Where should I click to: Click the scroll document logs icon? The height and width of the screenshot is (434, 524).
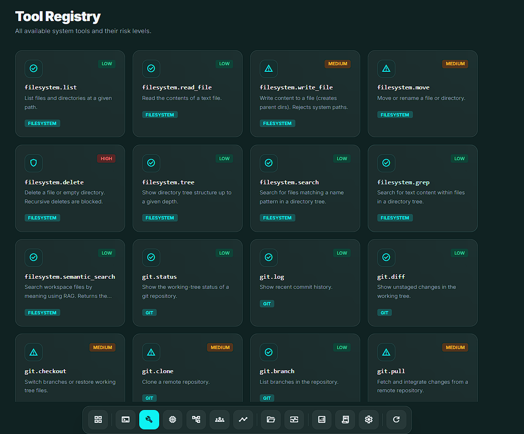[x=345, y=419]
